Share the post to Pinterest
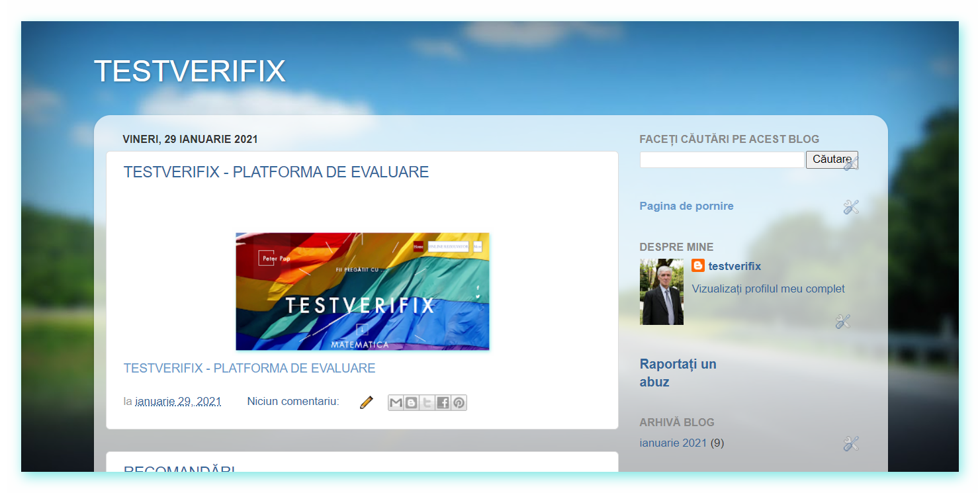 [x=459, y=402]
